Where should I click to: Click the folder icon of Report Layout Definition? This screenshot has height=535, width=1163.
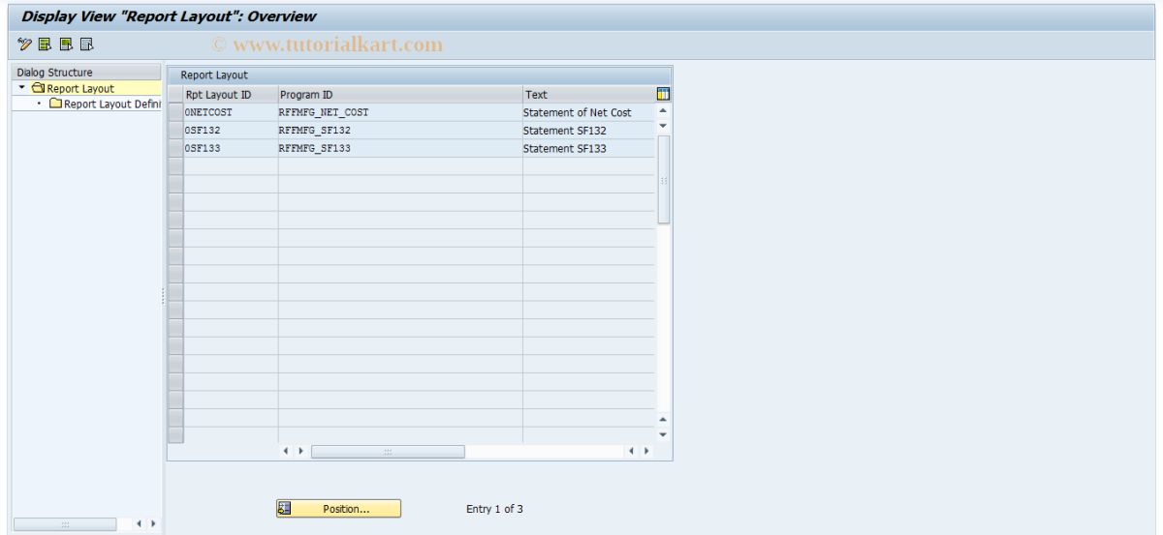coord(55,104)
